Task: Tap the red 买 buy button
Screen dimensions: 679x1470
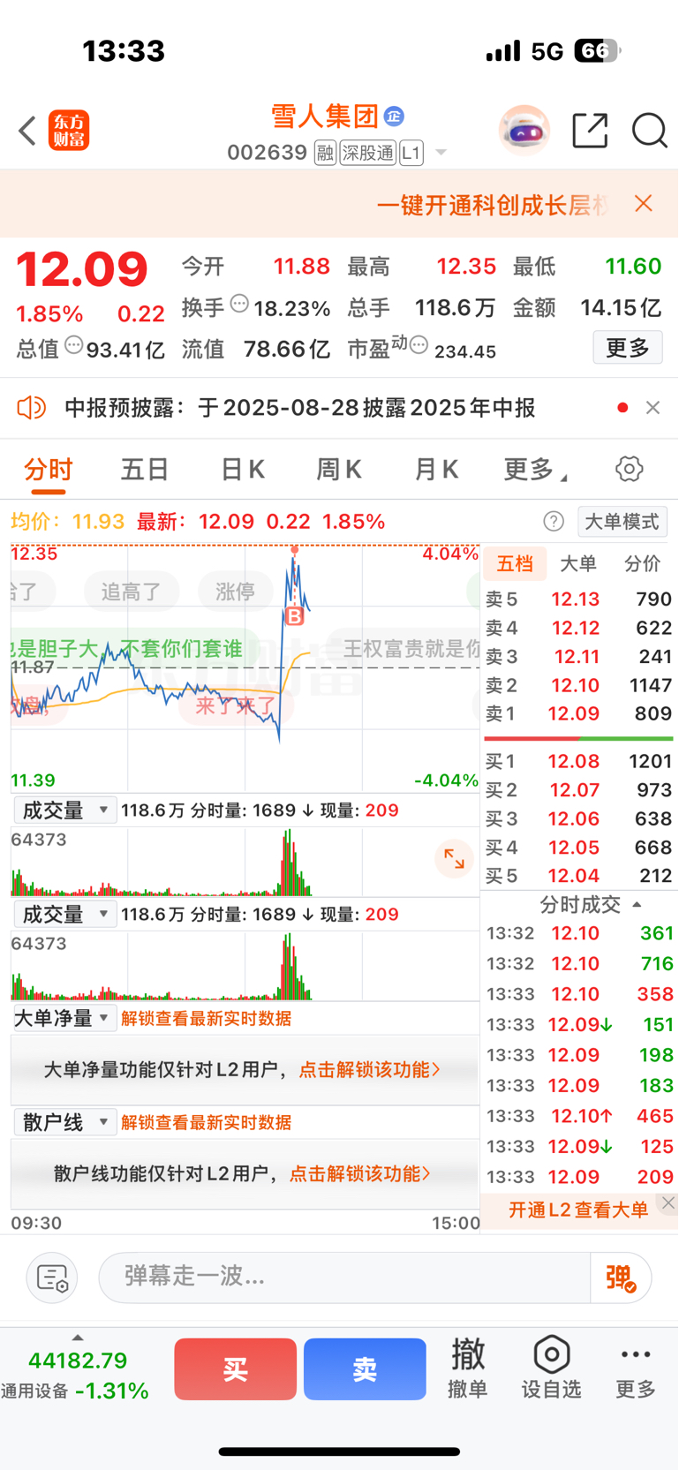Action: point(235,1369)
